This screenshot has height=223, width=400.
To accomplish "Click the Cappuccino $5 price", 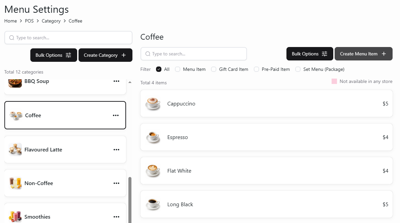I will [x=386, y=103].
